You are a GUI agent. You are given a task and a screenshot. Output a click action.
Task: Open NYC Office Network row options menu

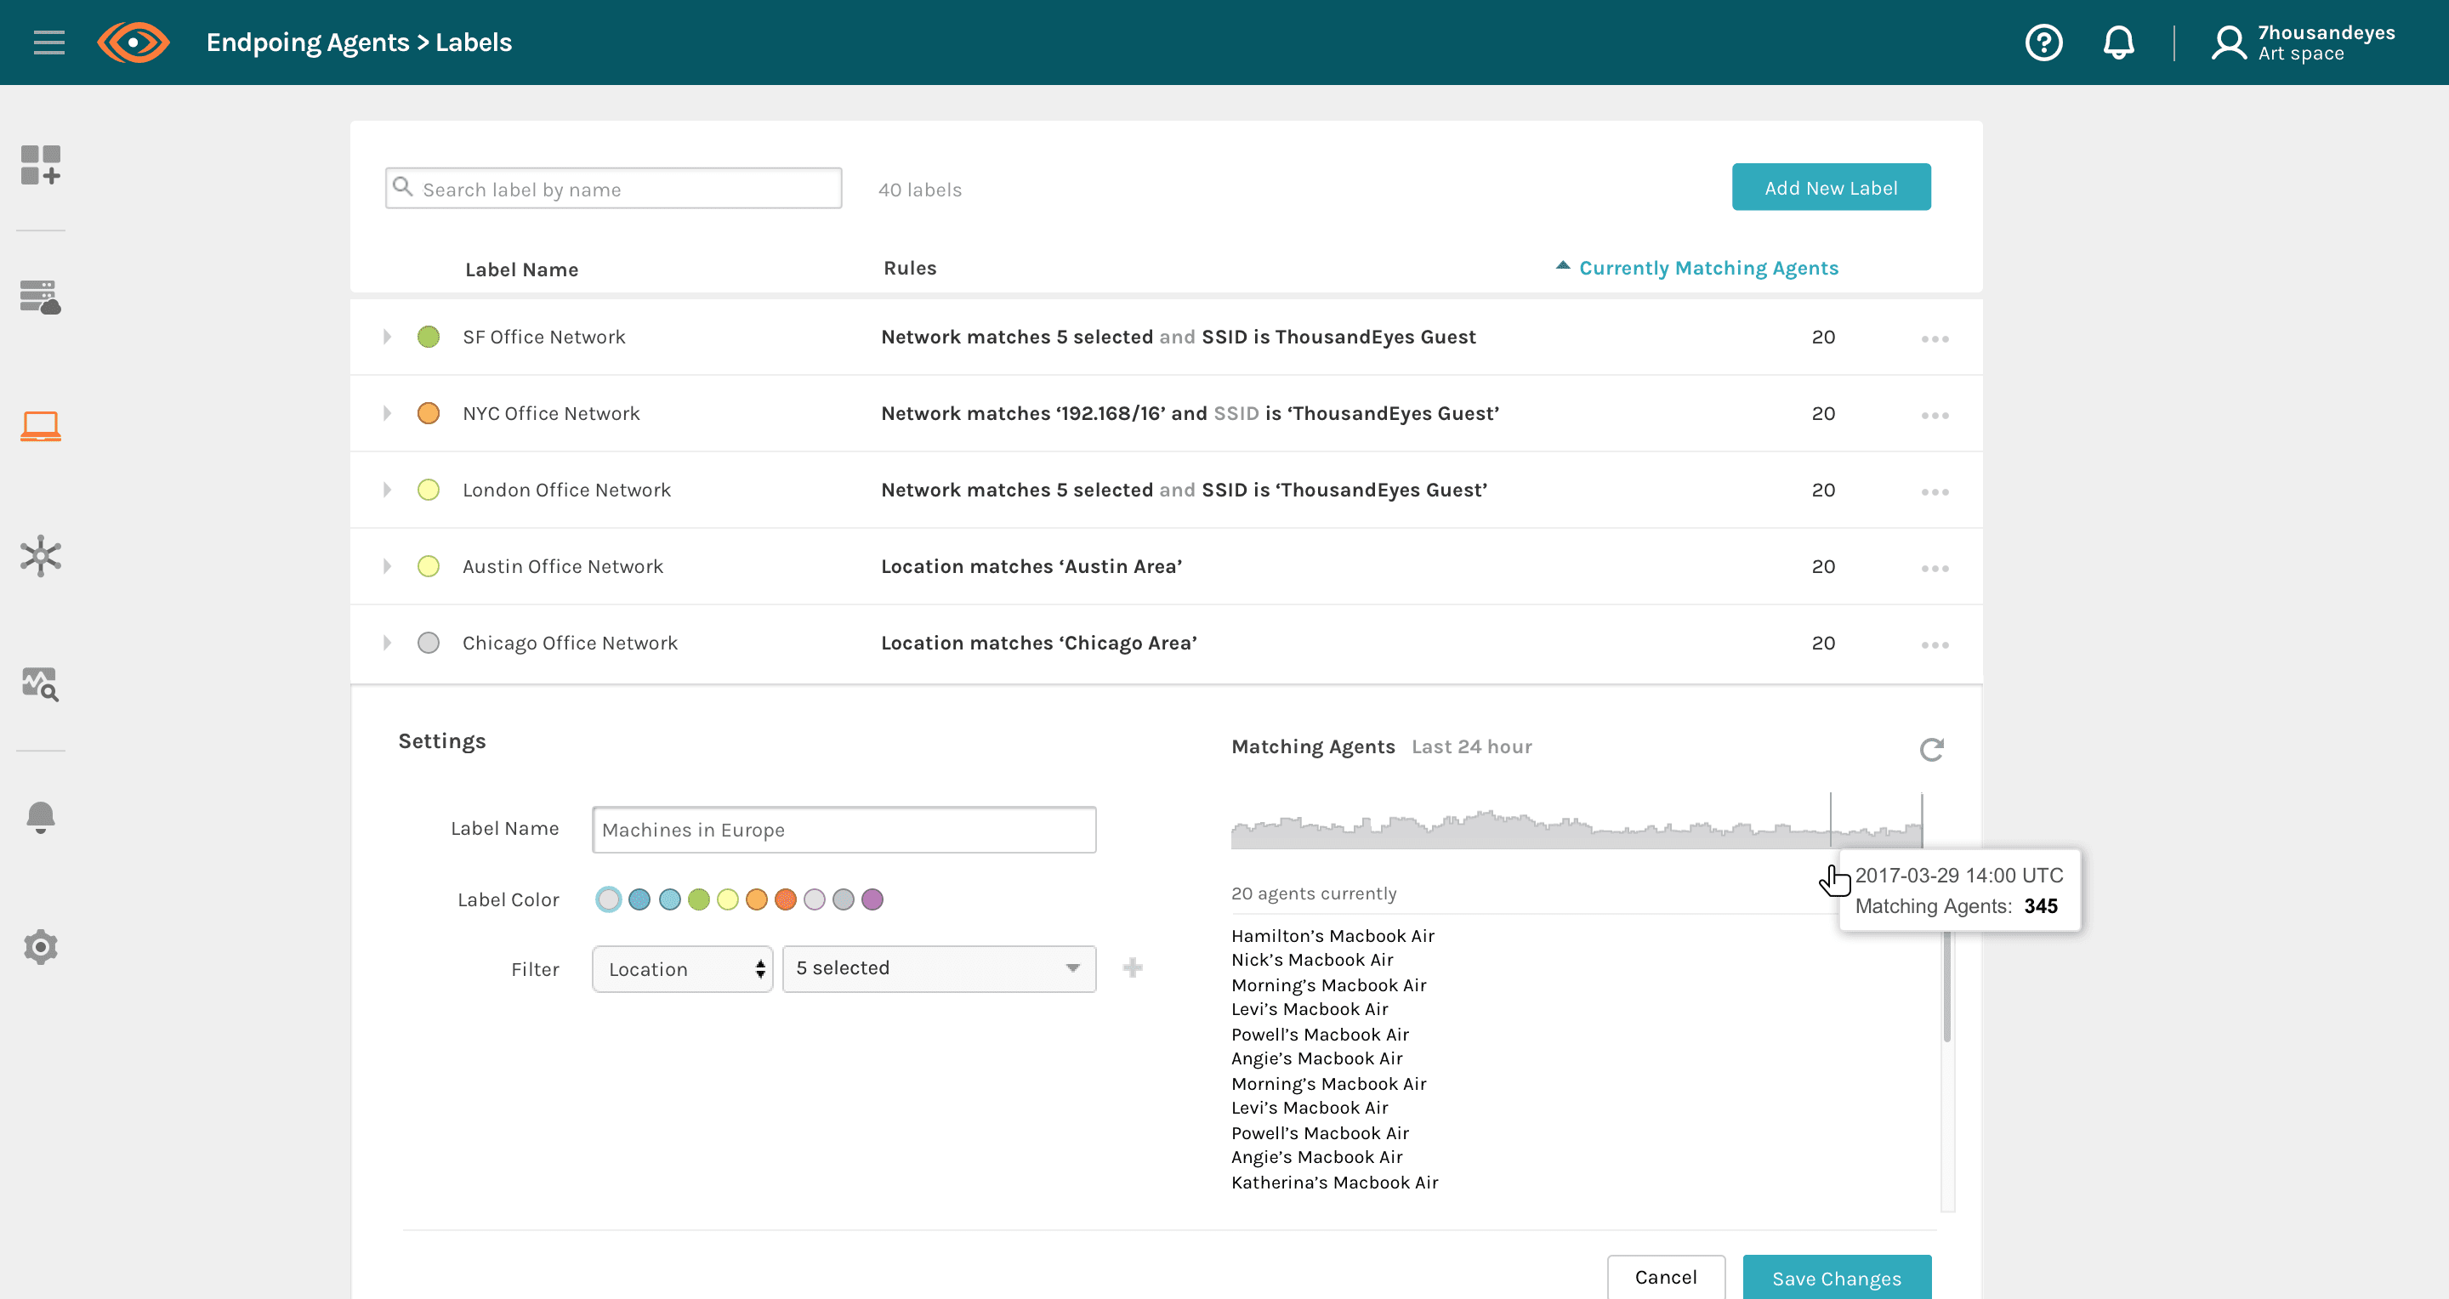(x=1935, y=415)
